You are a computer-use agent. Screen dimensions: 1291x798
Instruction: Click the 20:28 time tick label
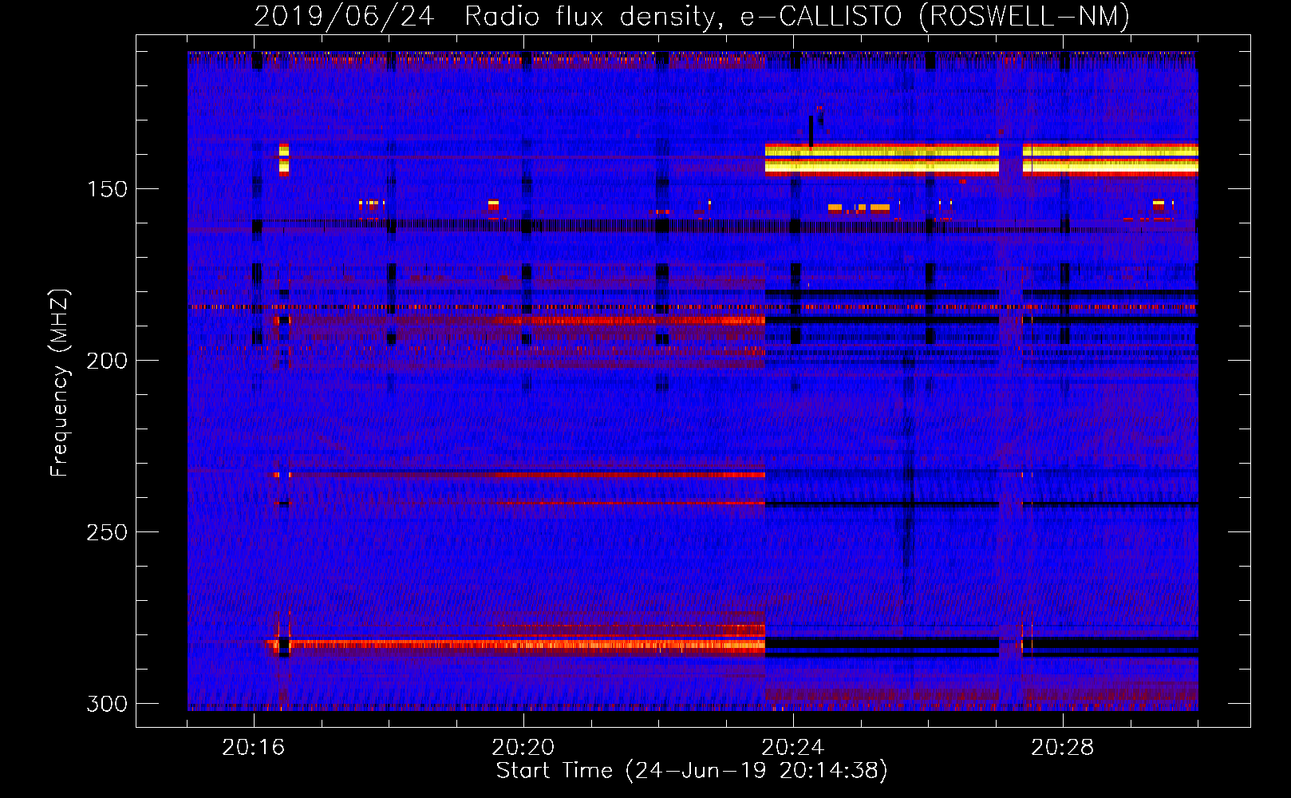(x=1063, y=748)
